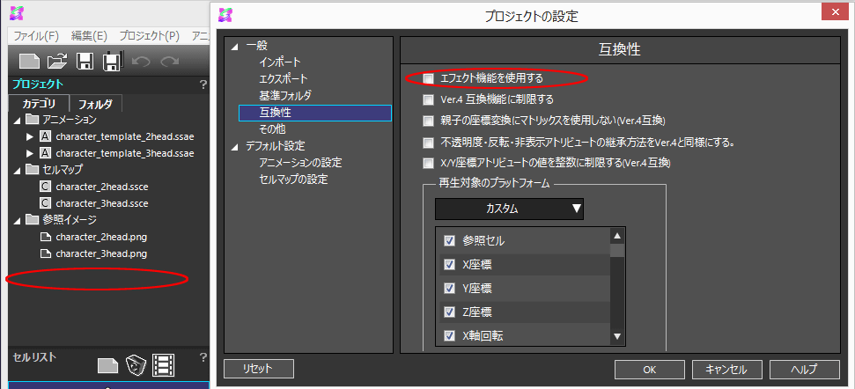The image size is (855, 389).
Task: Select インポート in settings tree
Action: click(x=280, y=62)
